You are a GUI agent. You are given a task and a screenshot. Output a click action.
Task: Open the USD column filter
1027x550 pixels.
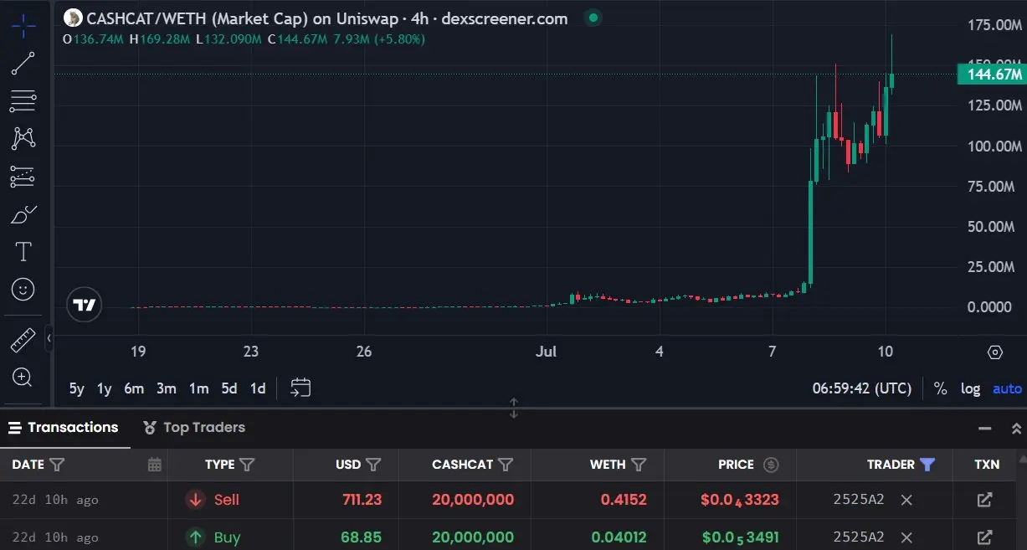click(374, 465)
